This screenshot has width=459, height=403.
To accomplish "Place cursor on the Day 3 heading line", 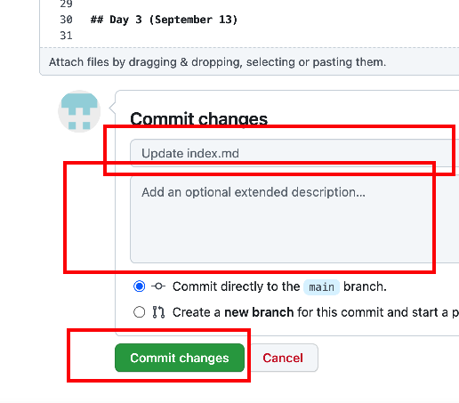I will pyautogui.click(x=165, y=20).
